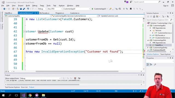Click the Sign in link
The width and height of the screenshot is (175, 98).
click(166, 6)
